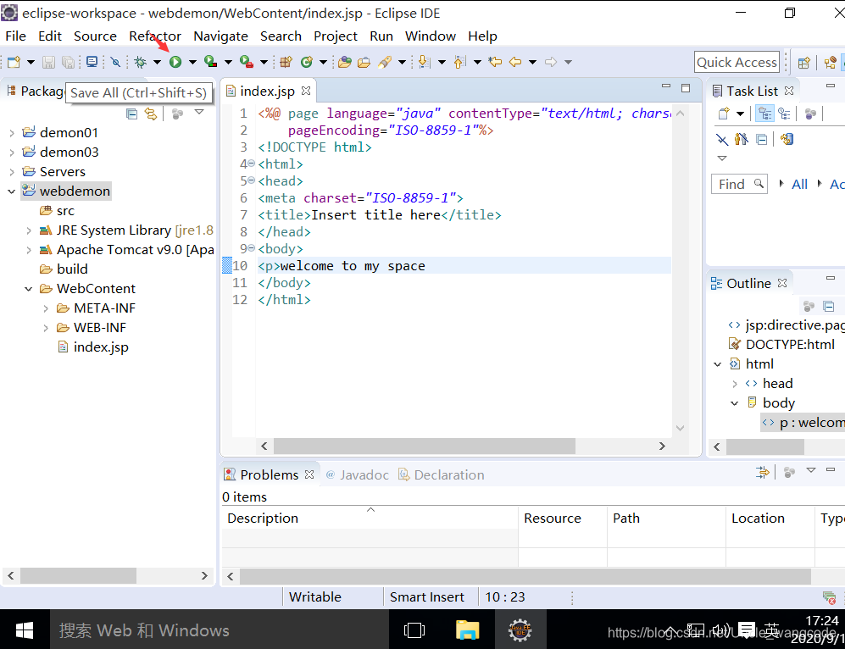Collapse the WebContent folder
Image resolution: width=845 pixels, height=649 pixels.
(x=29, y=289)
